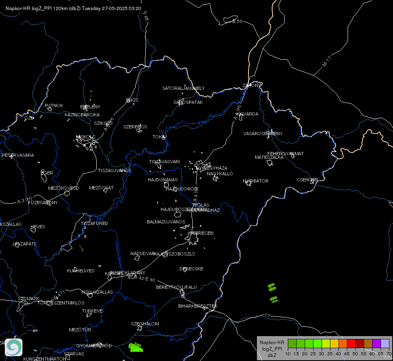Click the SZARVAS label
The width and height of the screenshot is (393, 361).
pos(74,354)
